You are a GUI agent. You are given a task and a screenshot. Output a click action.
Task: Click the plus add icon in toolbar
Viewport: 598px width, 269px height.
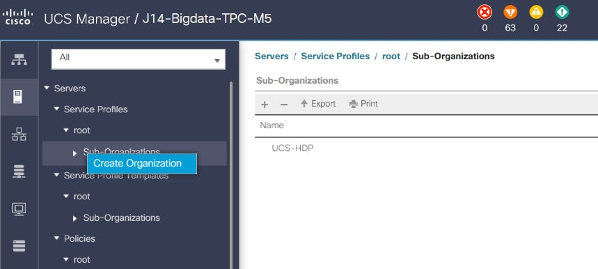265,104
